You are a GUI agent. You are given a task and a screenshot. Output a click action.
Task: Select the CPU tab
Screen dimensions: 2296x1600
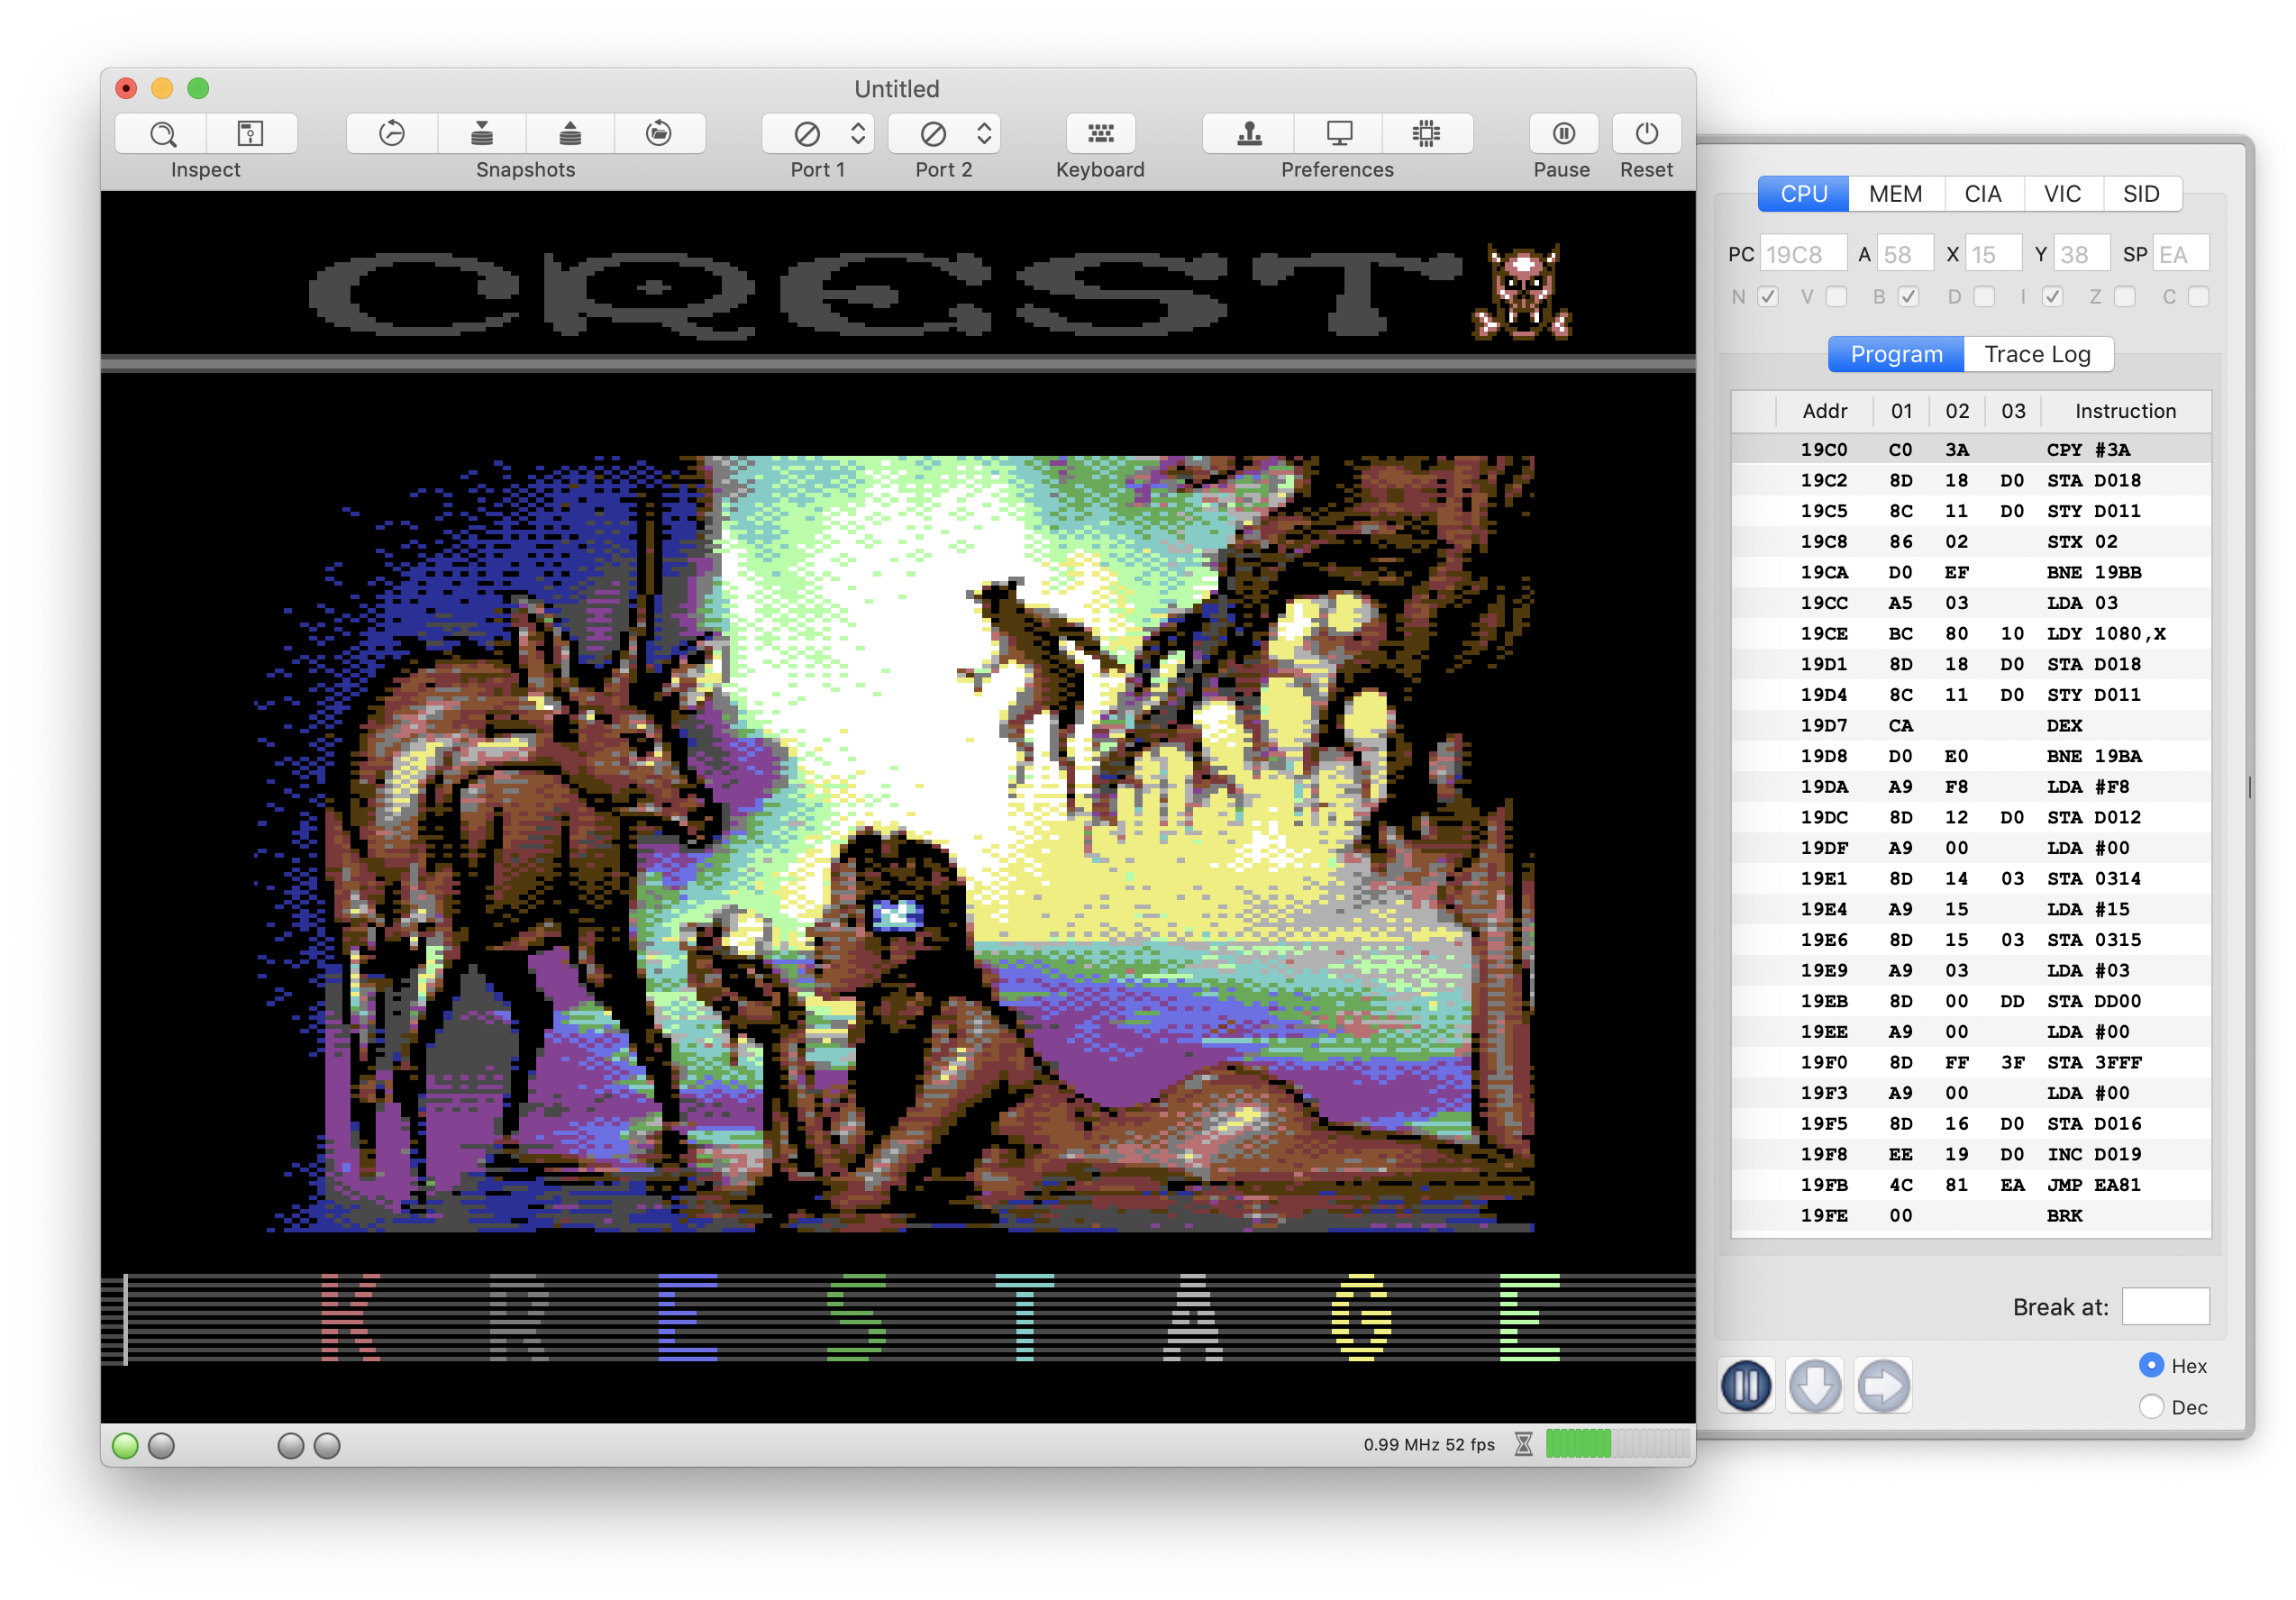[x=1804, y=194]
